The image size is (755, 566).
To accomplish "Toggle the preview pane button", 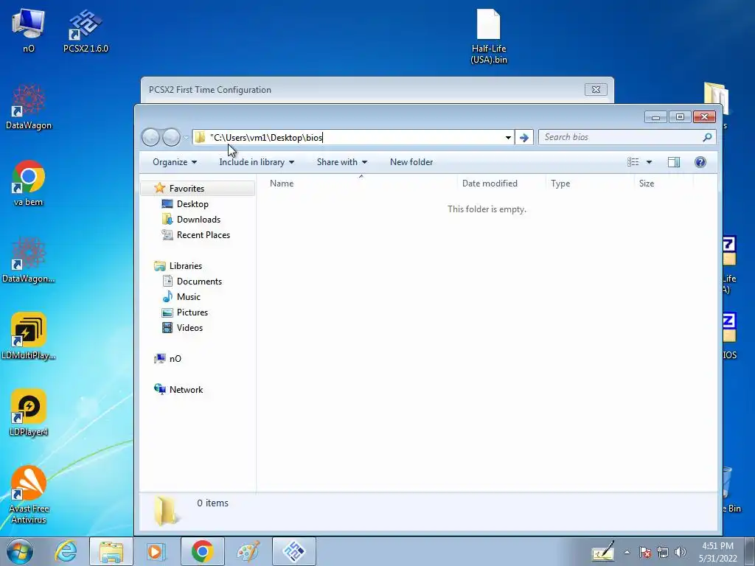I will point(674,162).
